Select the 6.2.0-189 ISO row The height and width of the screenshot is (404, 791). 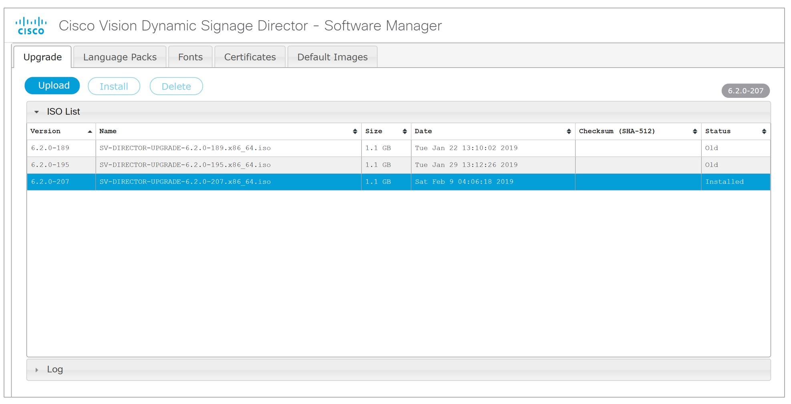pos(240,148)
